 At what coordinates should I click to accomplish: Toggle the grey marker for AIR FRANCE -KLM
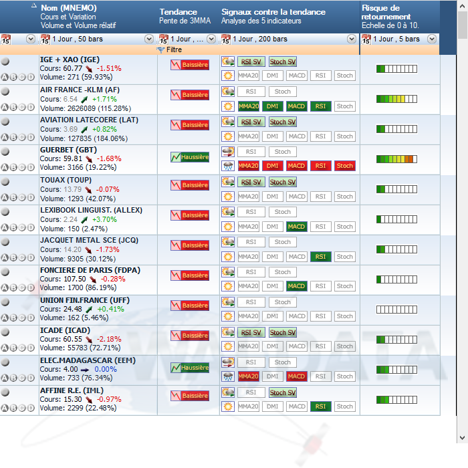[x=5, y=92]
